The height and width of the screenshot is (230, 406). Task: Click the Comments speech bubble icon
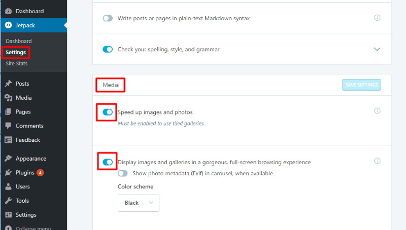8,126
